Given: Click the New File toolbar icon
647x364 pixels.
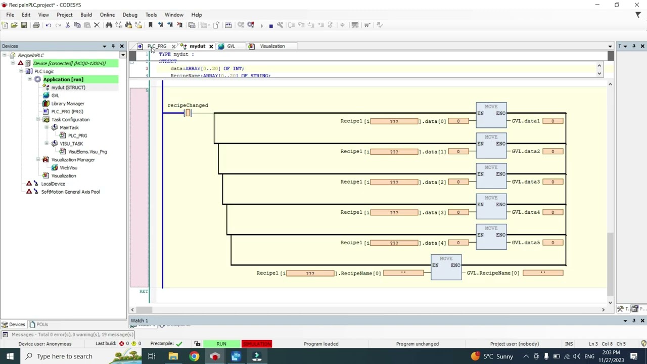Looking at the screenshot, I should pos(5,25).
